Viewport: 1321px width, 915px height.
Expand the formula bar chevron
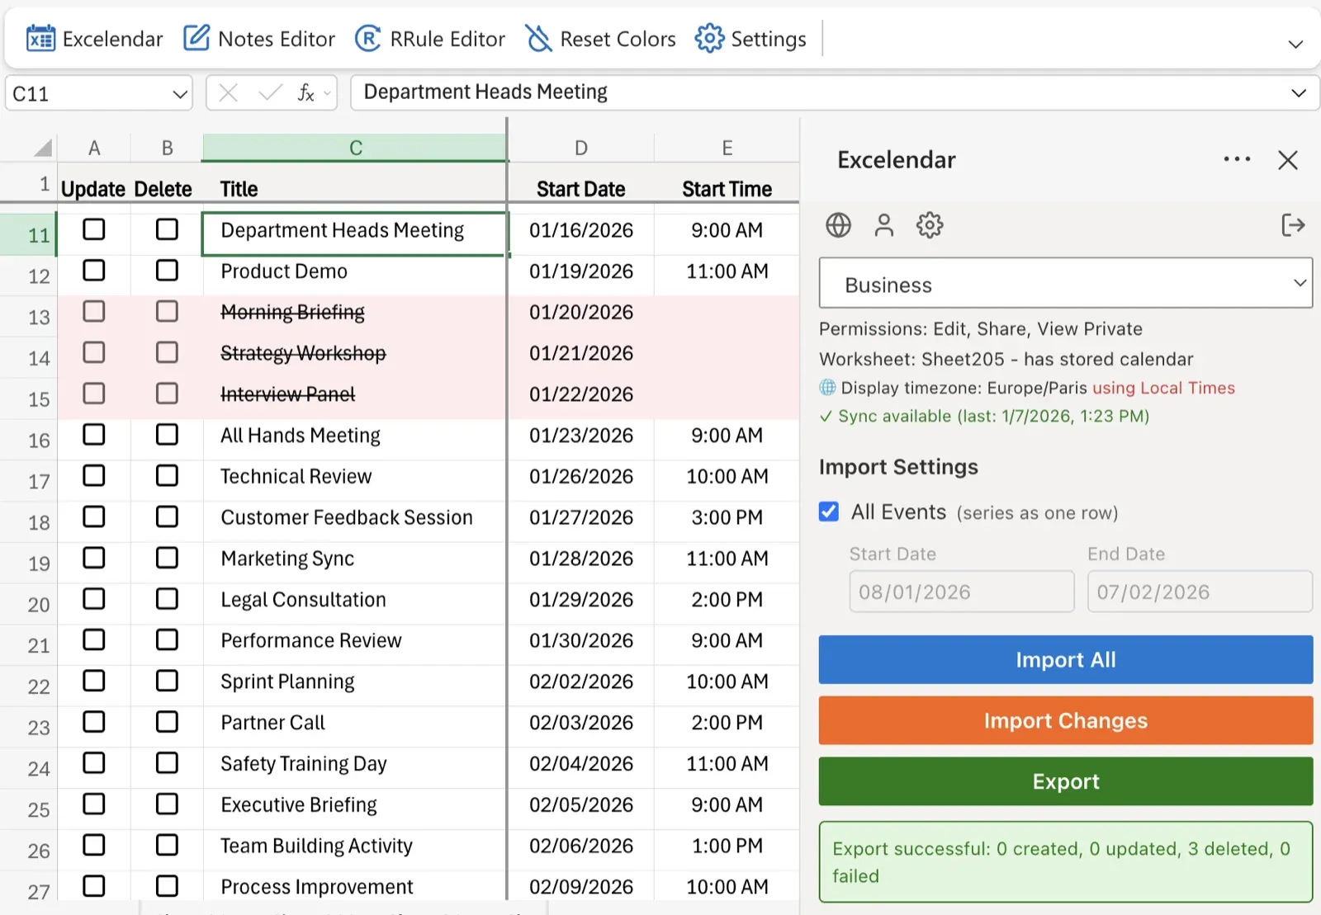pos(1299,93)
